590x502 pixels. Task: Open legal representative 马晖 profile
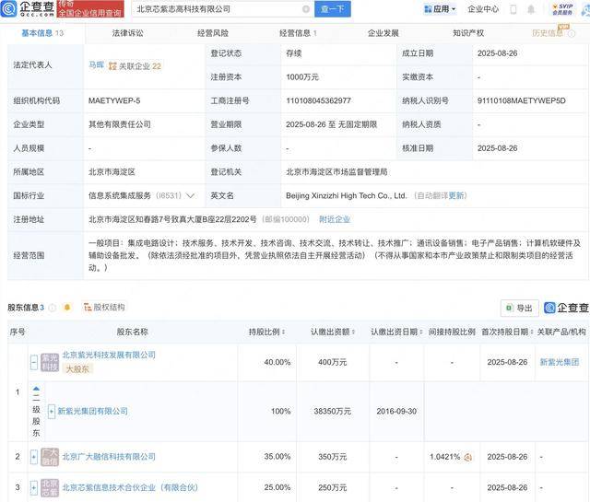point(96,65)
